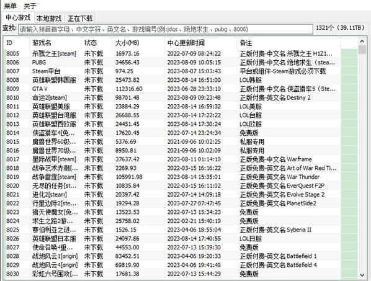This screenshot has width=371, height=281.
Task: Click ID 8023 cell
Action: (x=13, y=212)
